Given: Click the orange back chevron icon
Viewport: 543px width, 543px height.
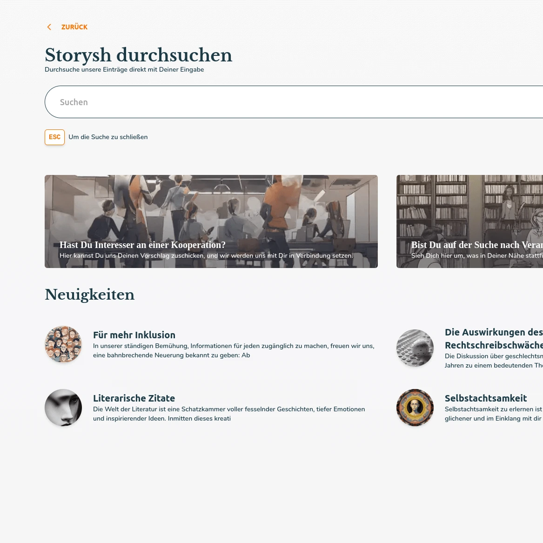Looking at the screenshot, I should tap(49, 27).
